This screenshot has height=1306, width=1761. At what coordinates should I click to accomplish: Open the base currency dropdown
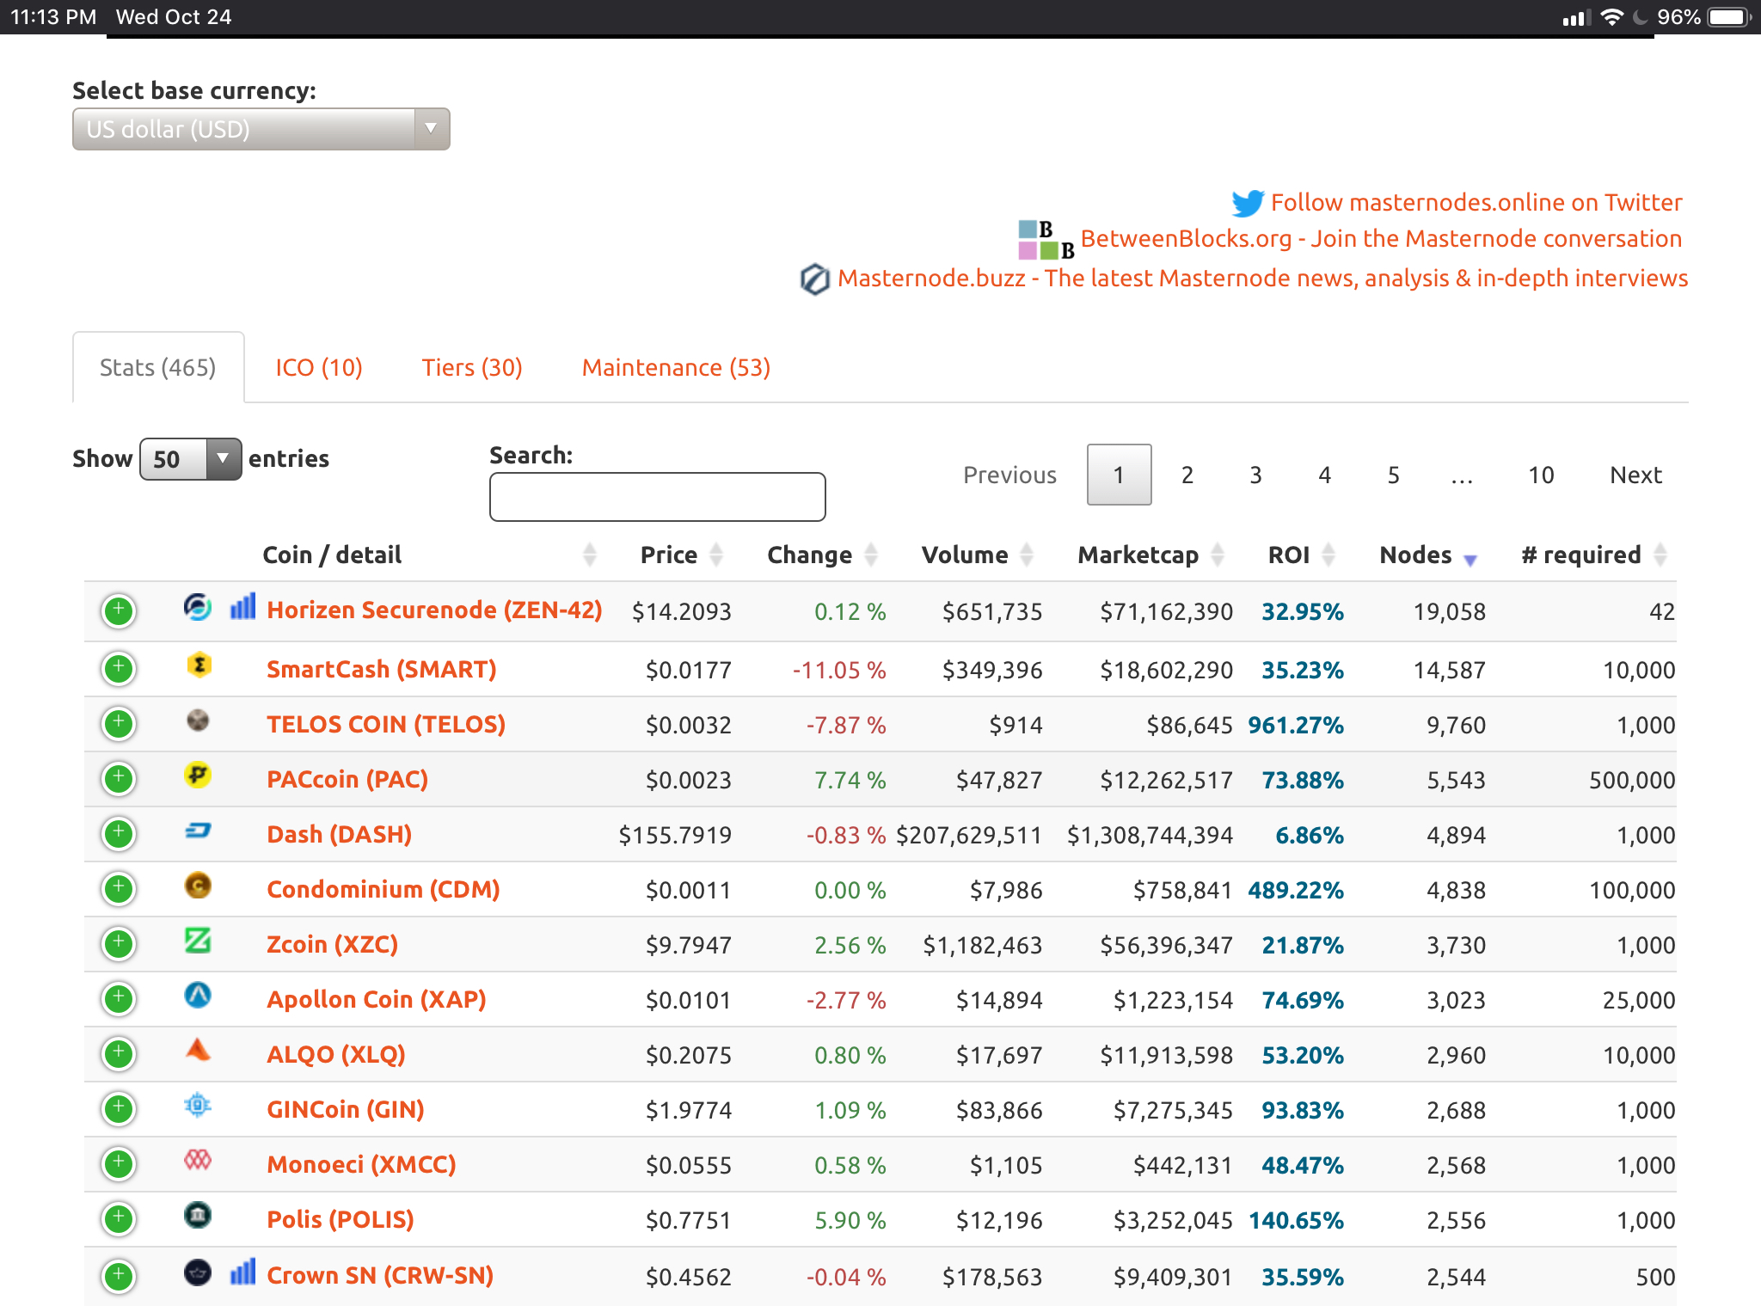pos(261,129)
